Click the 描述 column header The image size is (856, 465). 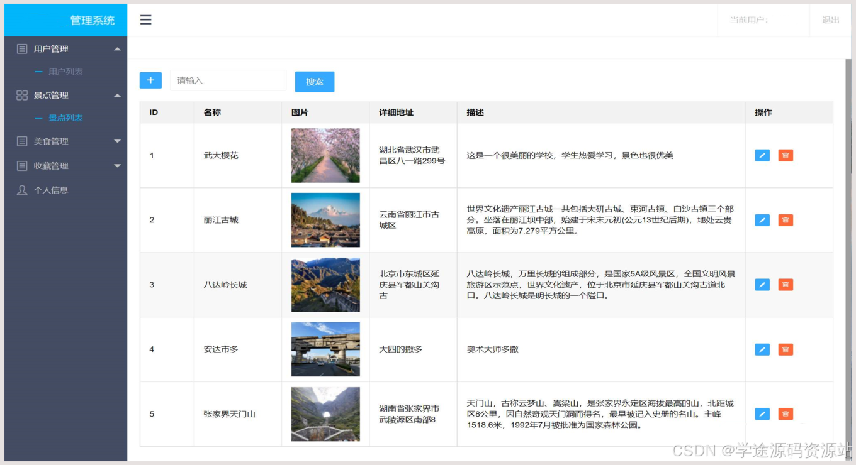point(475,112)
